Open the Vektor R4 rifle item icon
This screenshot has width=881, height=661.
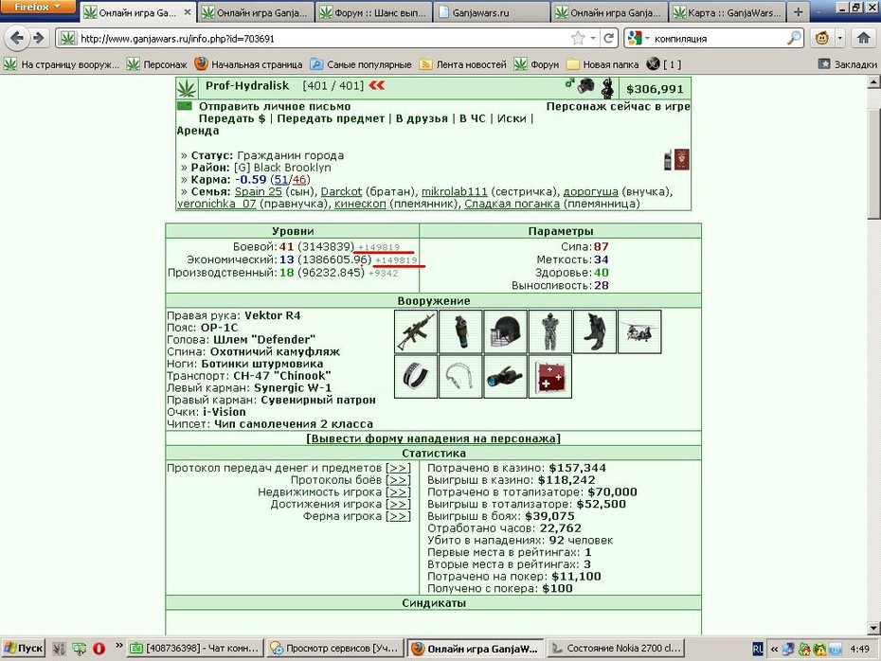pyautogui.click(x=416, y=331)
